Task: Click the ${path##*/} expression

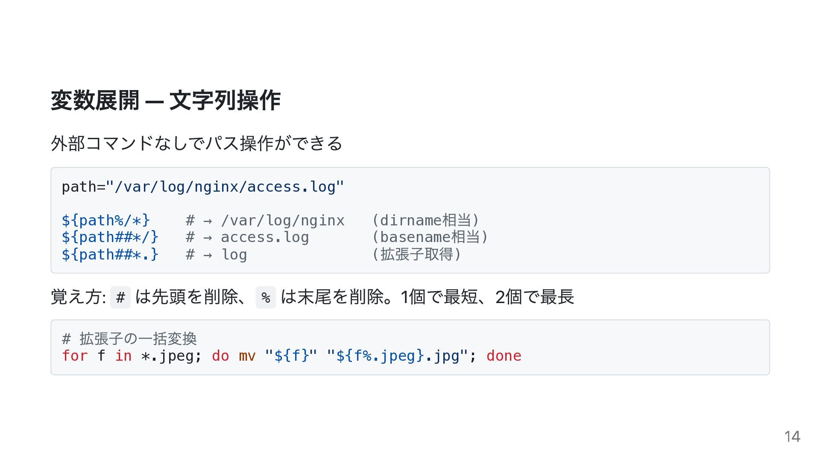Action: click(110, 237)
